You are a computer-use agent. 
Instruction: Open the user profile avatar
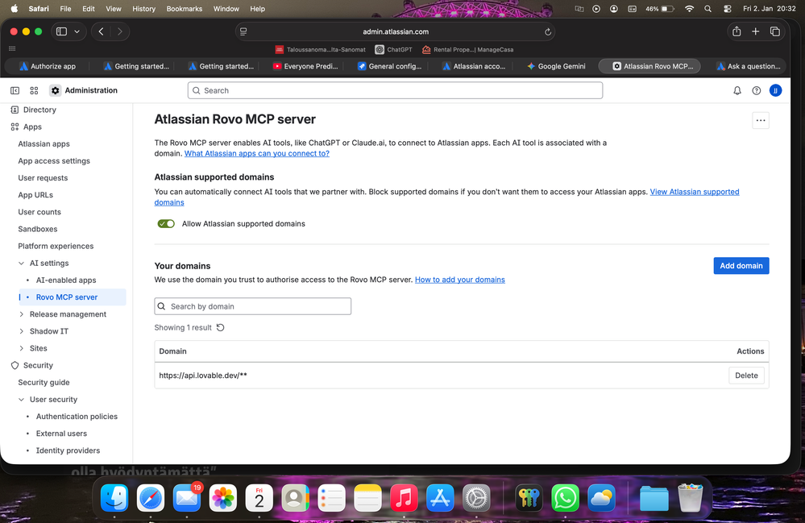click(775, 90)
